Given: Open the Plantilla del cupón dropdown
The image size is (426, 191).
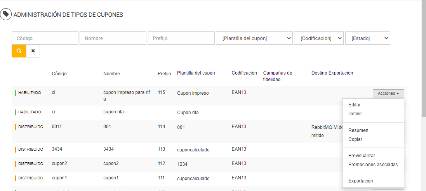Looking at the screenshot, I should point(254,38).
